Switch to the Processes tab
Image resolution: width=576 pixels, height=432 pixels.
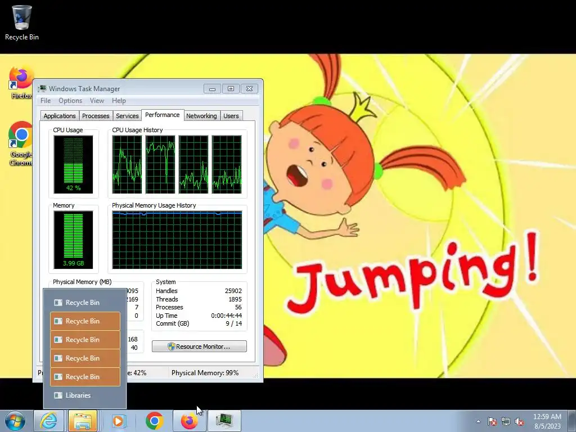[x=96, y=116]
